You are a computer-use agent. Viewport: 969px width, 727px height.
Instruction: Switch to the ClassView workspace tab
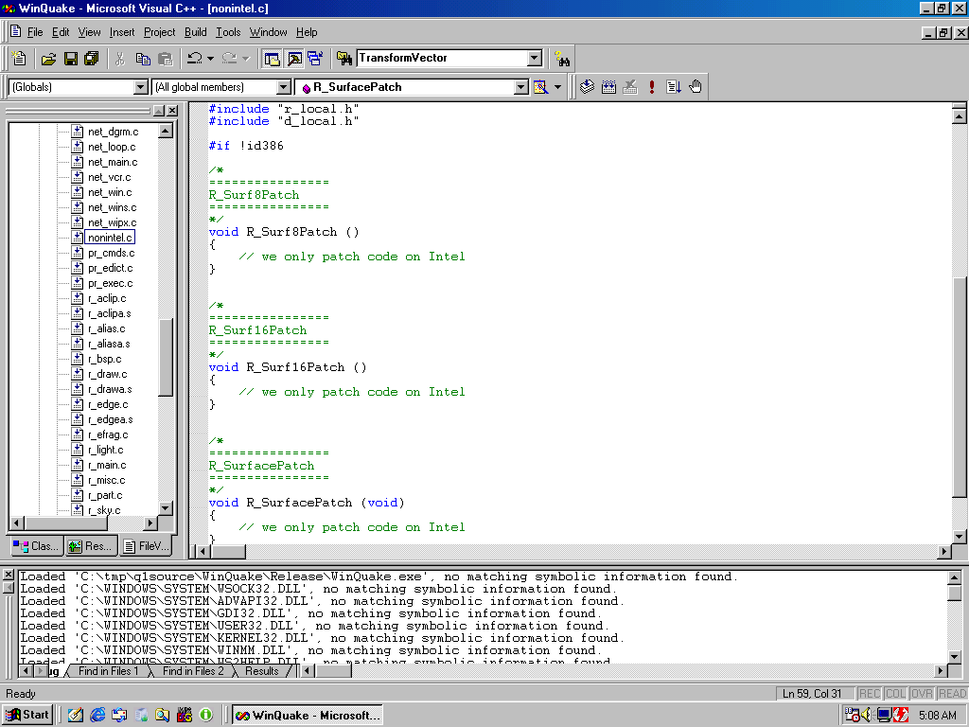[x=37, y=546]
